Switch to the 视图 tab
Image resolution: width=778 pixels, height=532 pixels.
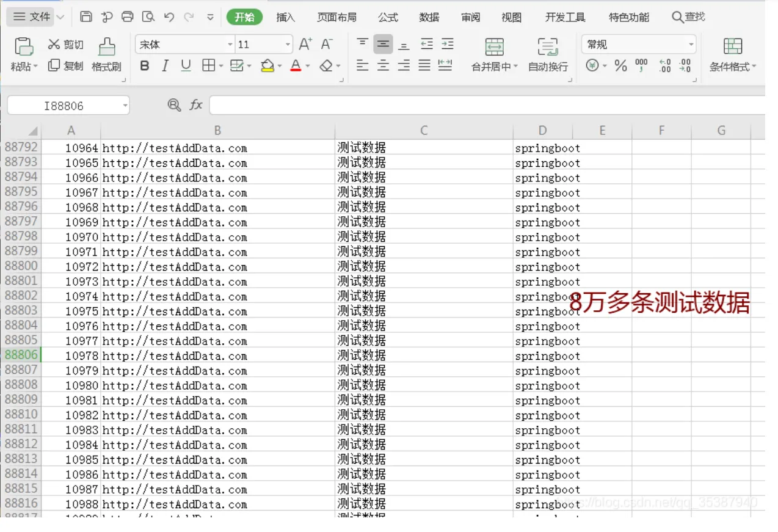coord(512,17)
